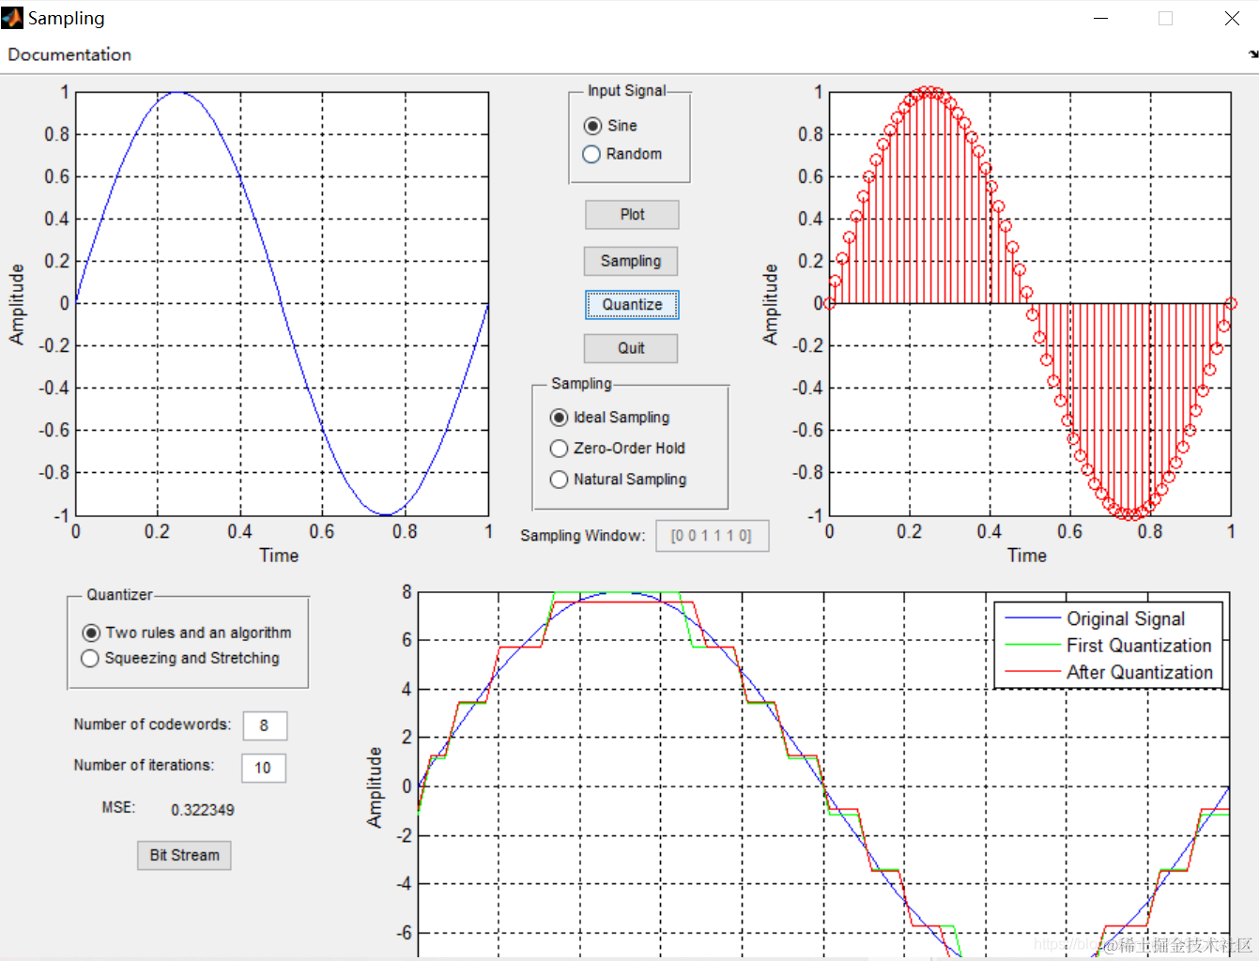Open the Bit Stream output

point(184,856)
